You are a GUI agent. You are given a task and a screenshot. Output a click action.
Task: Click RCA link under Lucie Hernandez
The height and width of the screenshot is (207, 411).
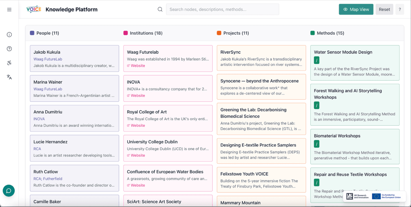(37, 149)
